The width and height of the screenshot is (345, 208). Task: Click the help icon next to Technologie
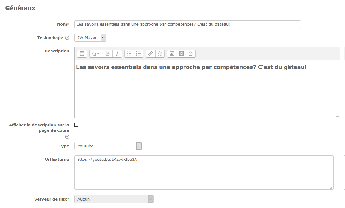[67, 38]
